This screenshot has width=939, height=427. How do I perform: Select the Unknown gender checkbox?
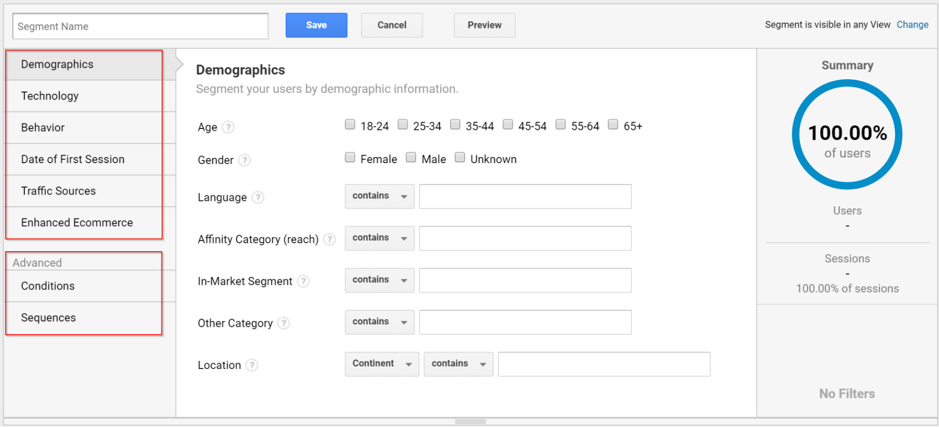[x=460, y=157]
